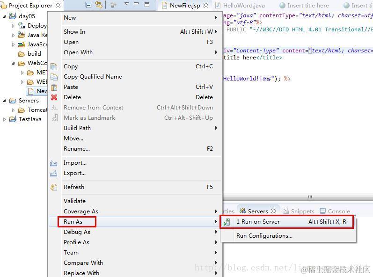Choose Validate from the context menu

[x=135, y=201]
